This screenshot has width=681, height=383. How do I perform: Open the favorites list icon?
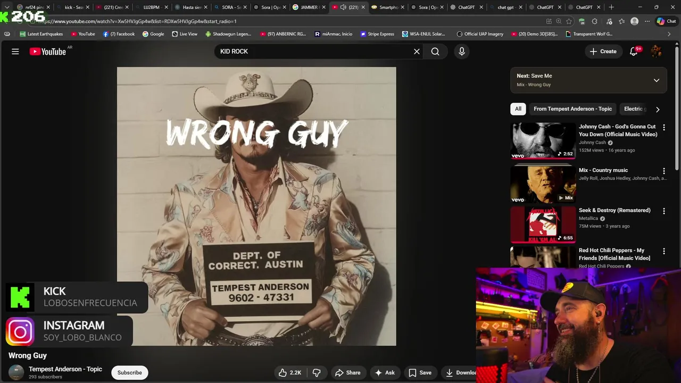pos(621,21)
